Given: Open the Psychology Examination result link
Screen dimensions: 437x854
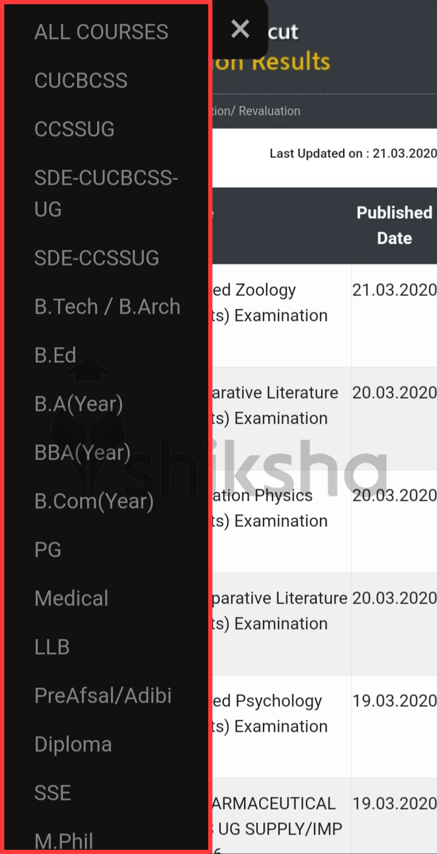Looking at the screenshot, I should [293, 714].
